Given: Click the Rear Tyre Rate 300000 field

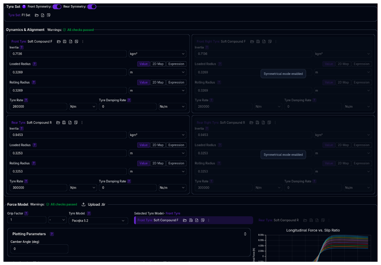Looking at the screenshot, I should coord(38,188).
